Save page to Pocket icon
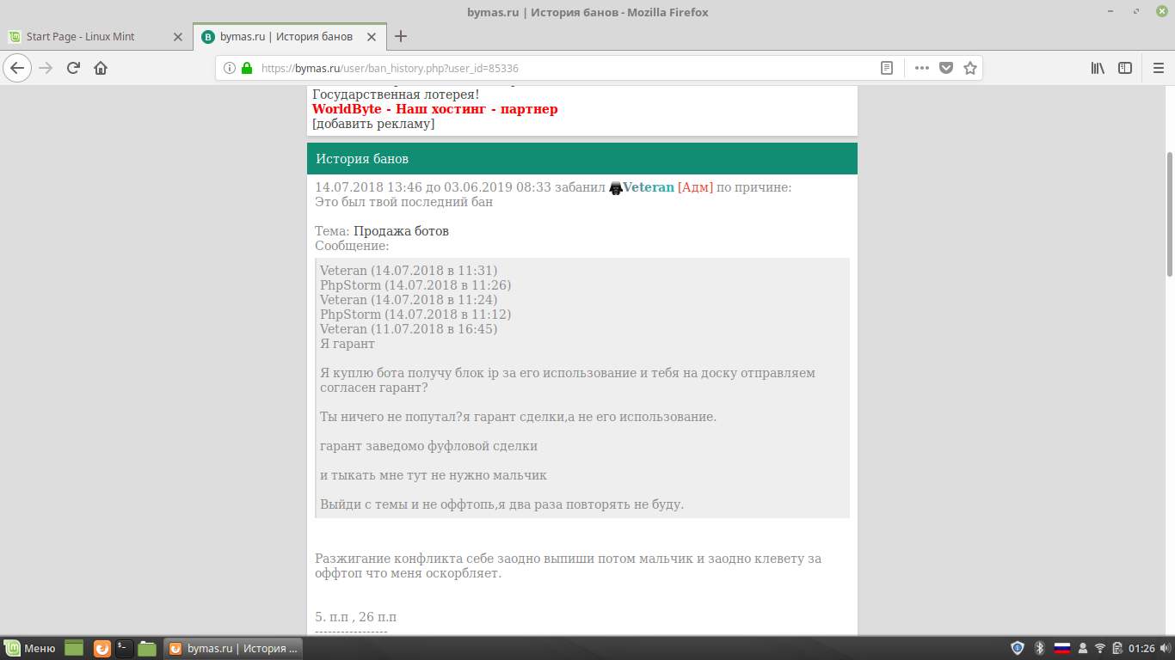 pos(946,68)
